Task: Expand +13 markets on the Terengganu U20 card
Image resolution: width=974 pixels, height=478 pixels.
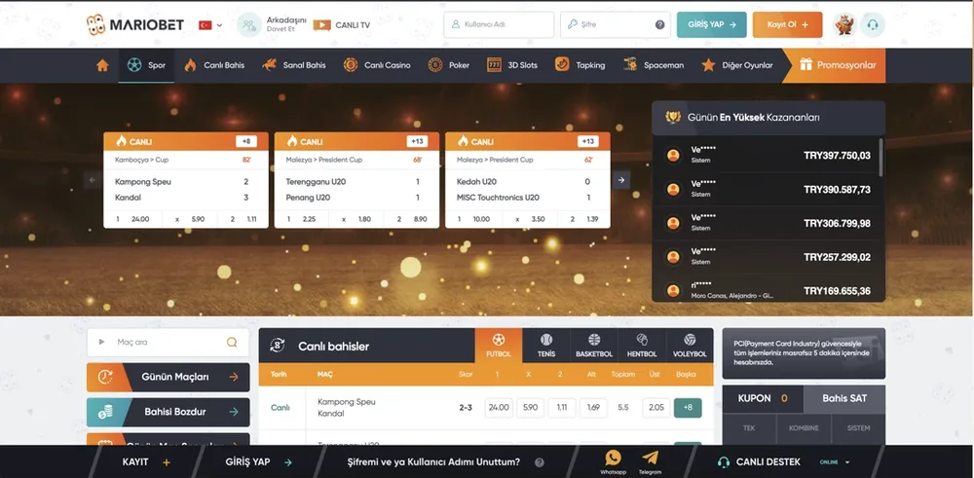Action: click(x=417, y=141)
